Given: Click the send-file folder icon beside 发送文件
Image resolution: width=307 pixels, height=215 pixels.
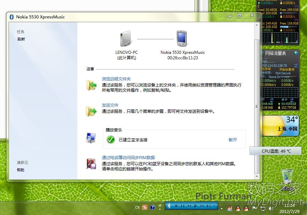Looking at the screenshot, I should pyautogui.click(x=91, y=111).
